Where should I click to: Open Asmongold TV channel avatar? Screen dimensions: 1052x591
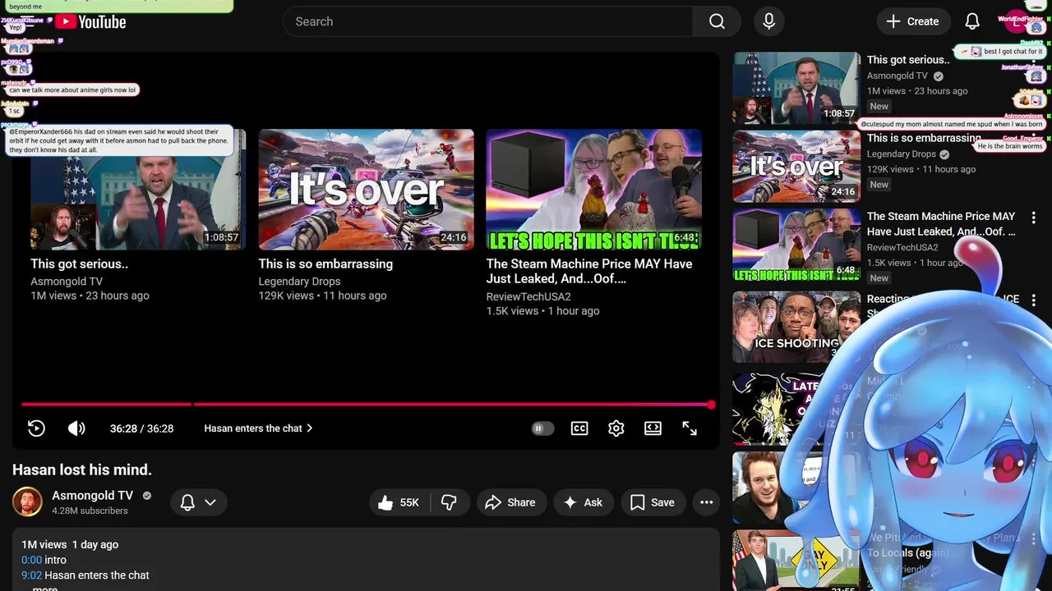pyautogui.click(x=27, y=502)
